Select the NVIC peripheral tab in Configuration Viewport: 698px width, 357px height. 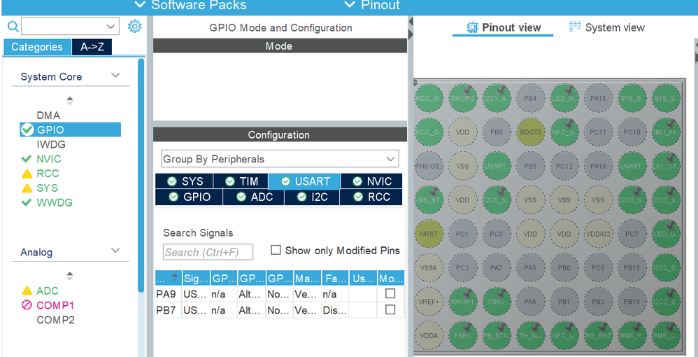pyautogui.click(x=371, y=181)
